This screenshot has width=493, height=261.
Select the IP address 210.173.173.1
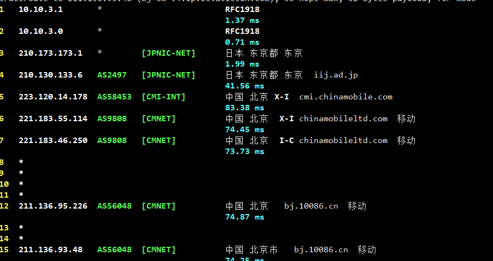(50, 53)
